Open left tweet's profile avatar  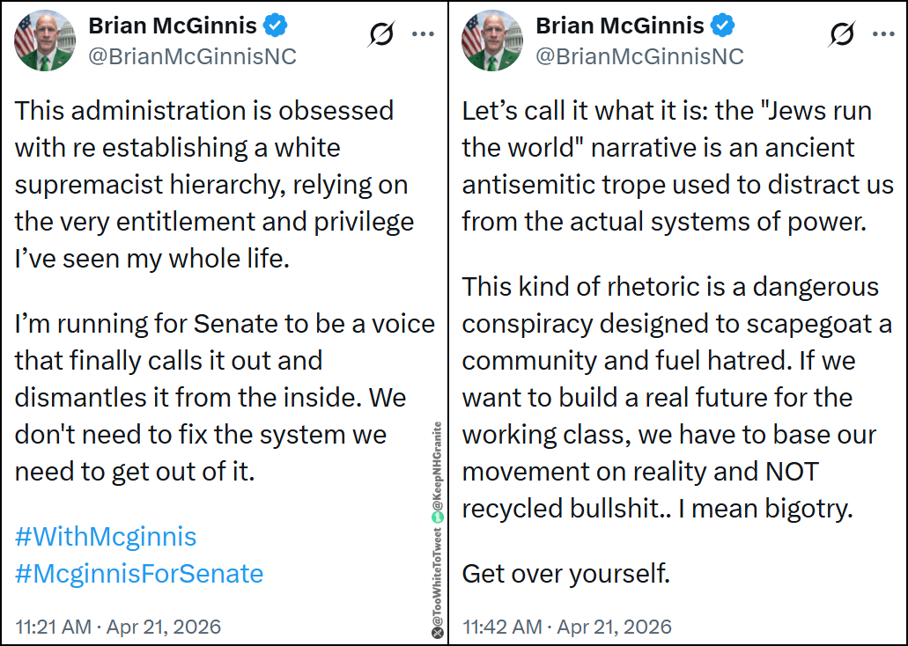click(45, 40)
